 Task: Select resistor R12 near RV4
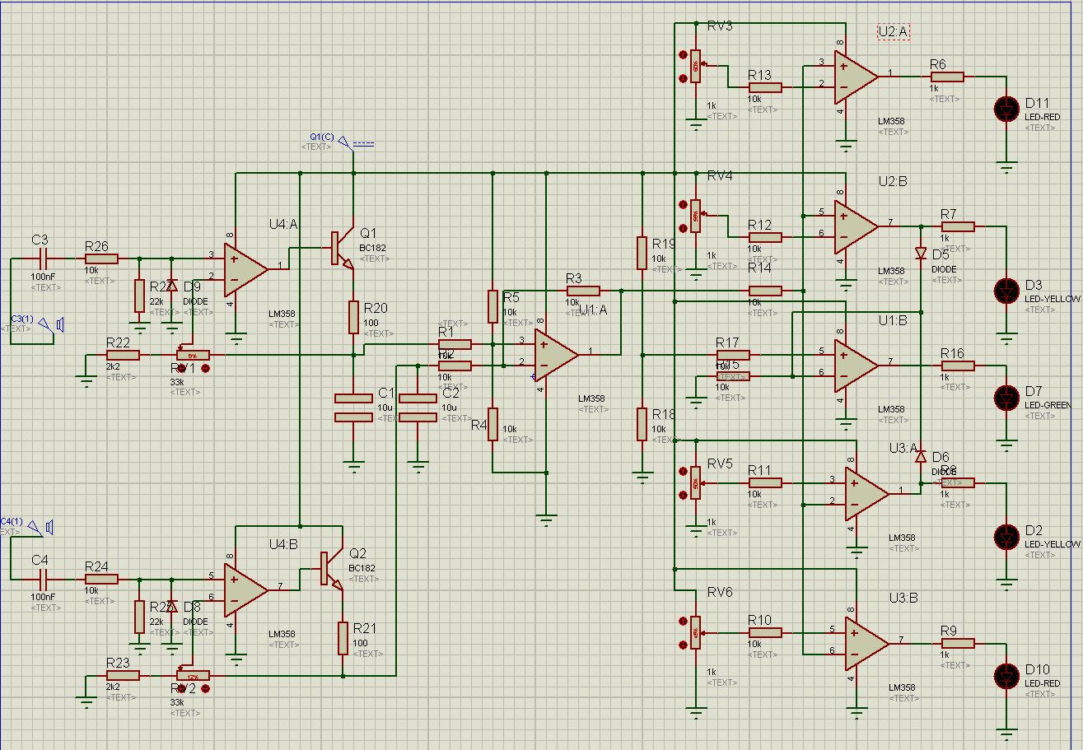tap(765, 236)
